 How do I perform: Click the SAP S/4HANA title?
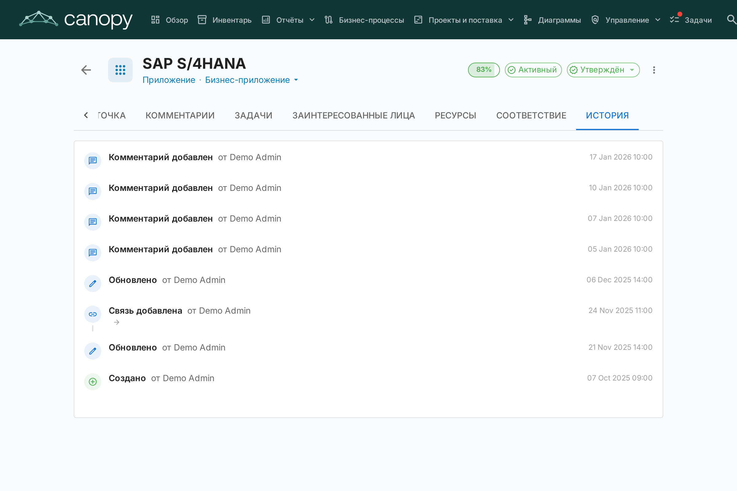pyautogui.click(x=194, y=64)
